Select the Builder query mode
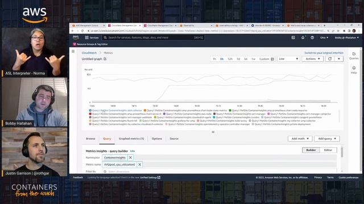 [311, 150]
